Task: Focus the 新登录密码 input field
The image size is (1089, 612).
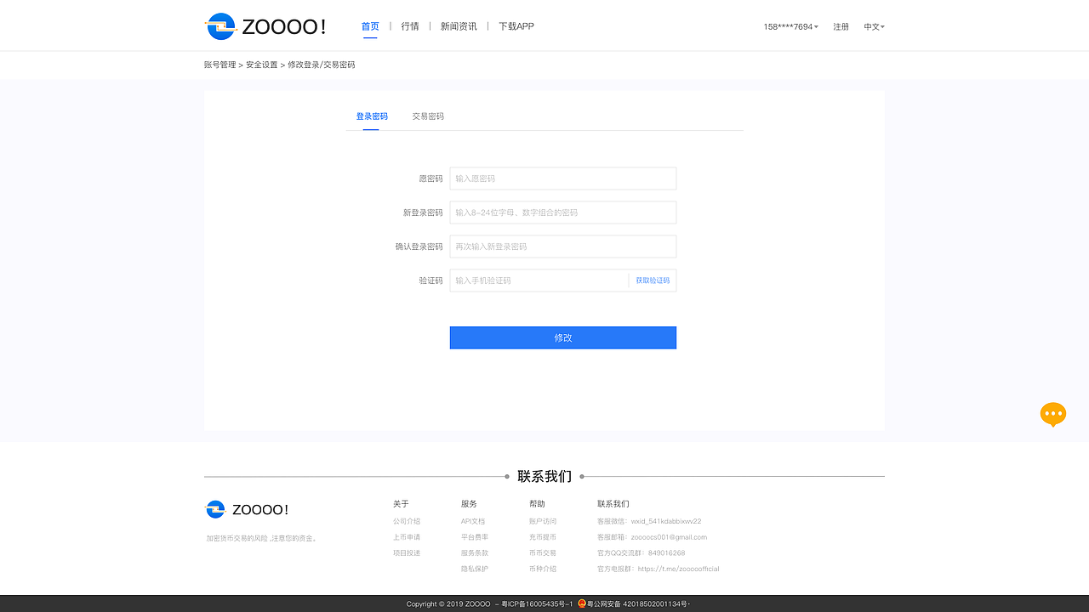Action: pos(563,212)
